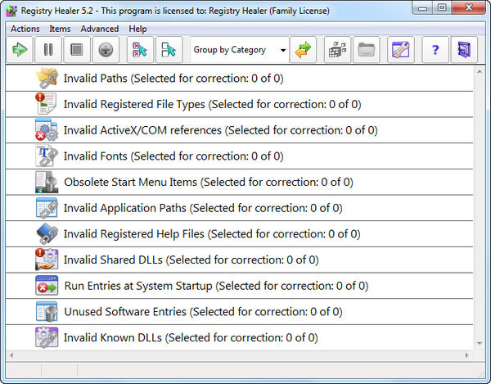Click the registry cubes toolbar icon
Screen dimensions: 491x384
coord(337,50)
